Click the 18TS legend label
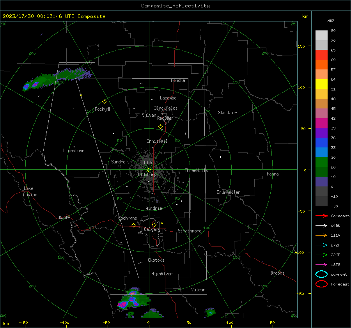Viewport: 351px width, 328px height. 335,265
